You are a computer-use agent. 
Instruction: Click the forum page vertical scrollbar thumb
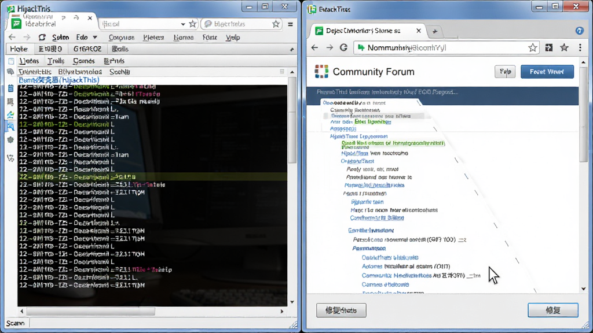(584, 115)
